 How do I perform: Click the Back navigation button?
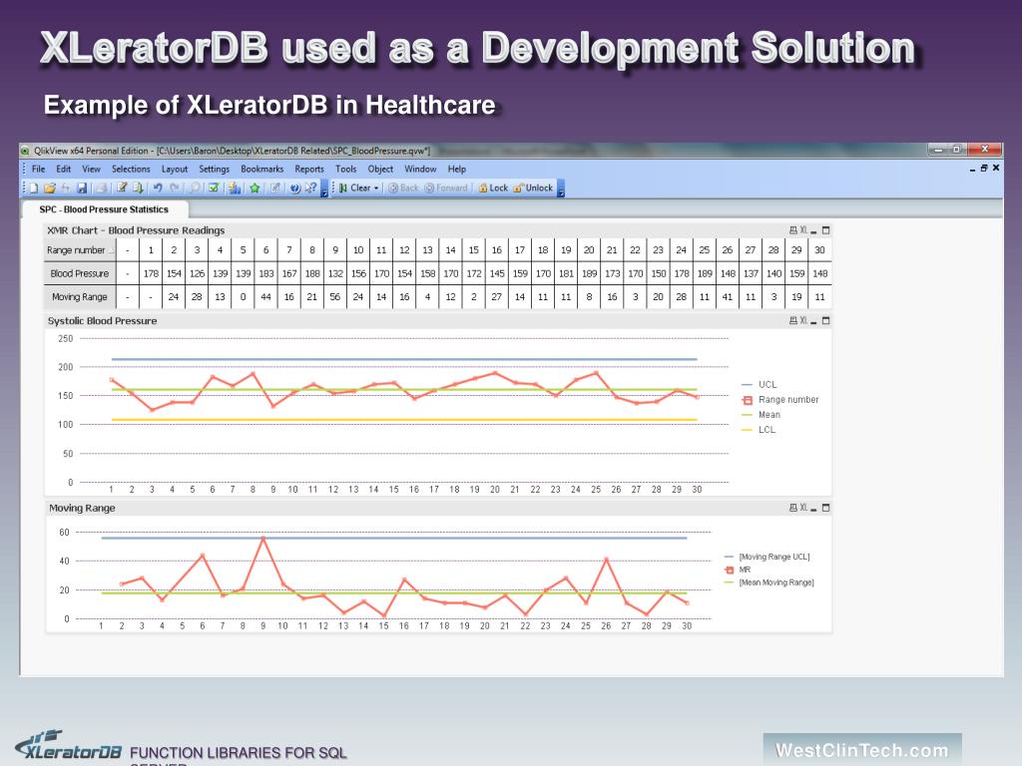click(x=403, y=189)
